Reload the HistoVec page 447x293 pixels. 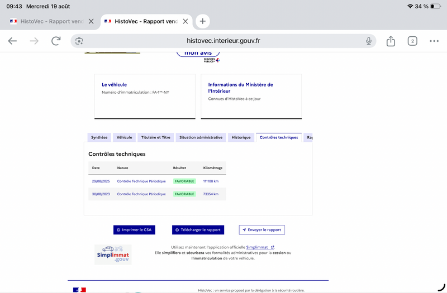[x=56, y=41]
